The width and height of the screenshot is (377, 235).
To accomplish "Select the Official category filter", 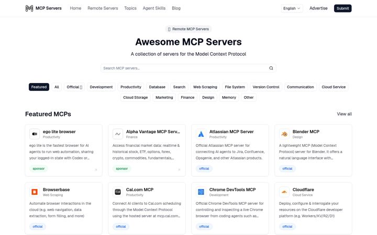I will (74, 87).
